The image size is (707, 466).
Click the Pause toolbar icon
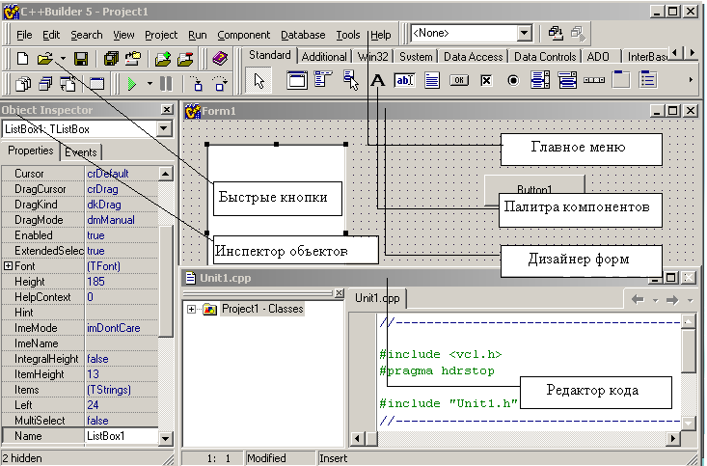(x=166, y=84)
